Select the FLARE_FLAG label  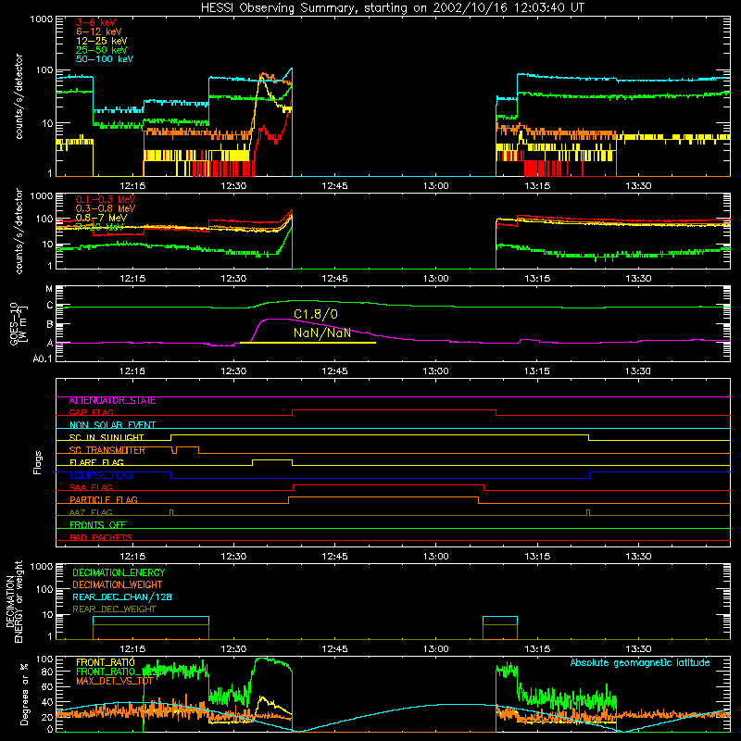click(x=96, y=462)
